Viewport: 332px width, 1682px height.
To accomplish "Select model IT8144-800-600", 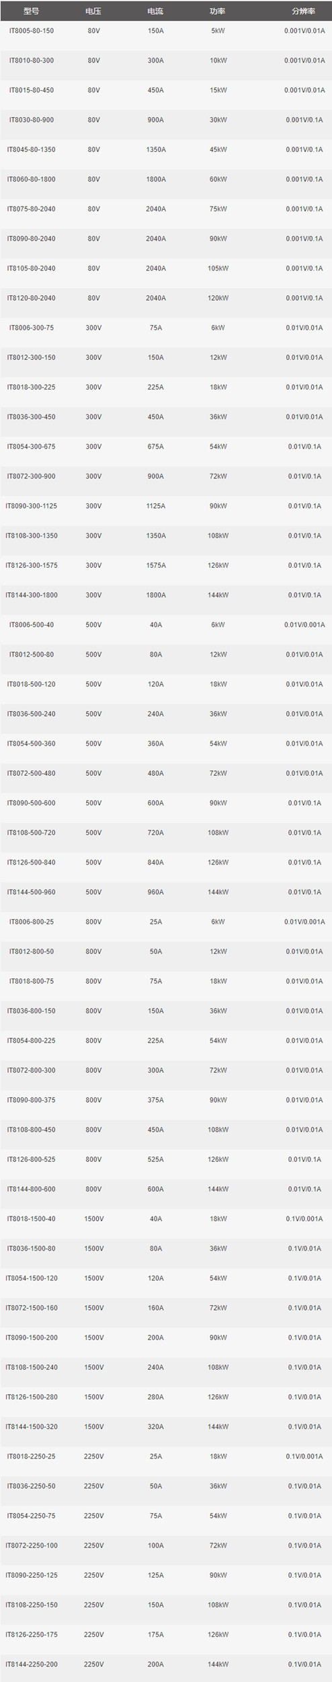I will pos(31,1189).
